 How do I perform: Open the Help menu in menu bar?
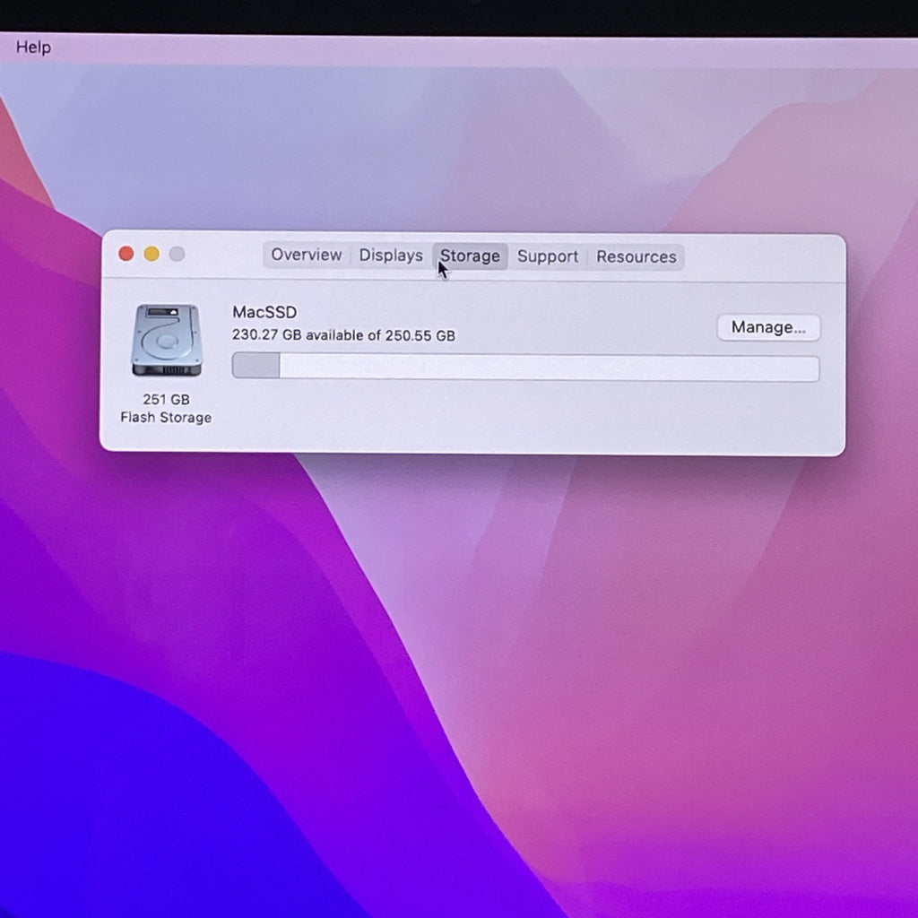click(x=33, y=48)
